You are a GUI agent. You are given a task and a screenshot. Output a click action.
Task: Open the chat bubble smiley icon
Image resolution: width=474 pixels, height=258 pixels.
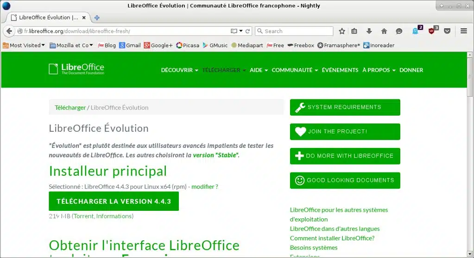coord(399,31)
